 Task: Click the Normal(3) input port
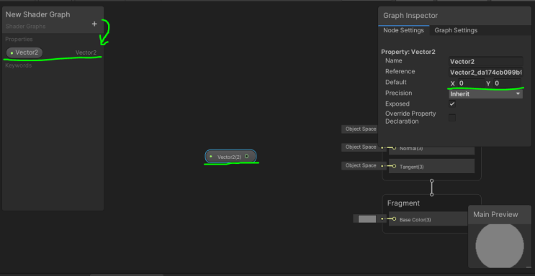click(x=394, y=148)
